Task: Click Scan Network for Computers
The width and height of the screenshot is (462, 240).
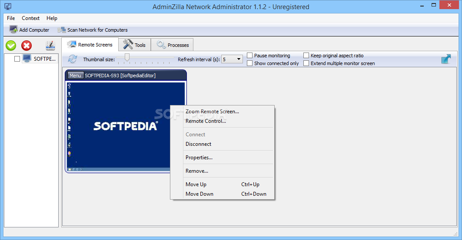Action: point(93,30)
